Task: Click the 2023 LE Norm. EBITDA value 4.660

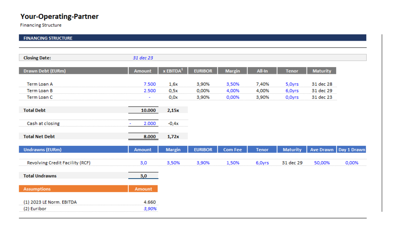Action: [x=149, y=202]
